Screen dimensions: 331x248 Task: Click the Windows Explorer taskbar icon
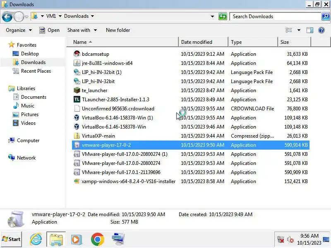coord(56,239)
